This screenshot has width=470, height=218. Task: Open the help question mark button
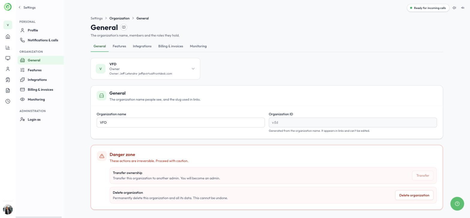pyautogui.click(x=457, y=204)
